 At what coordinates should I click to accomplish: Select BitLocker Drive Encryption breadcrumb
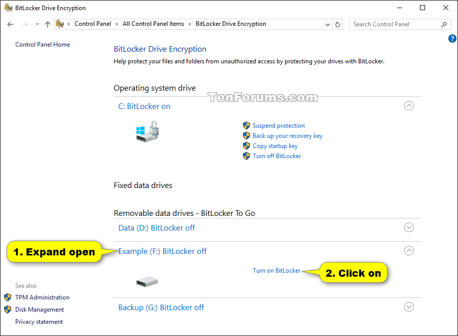coord(231,24)
